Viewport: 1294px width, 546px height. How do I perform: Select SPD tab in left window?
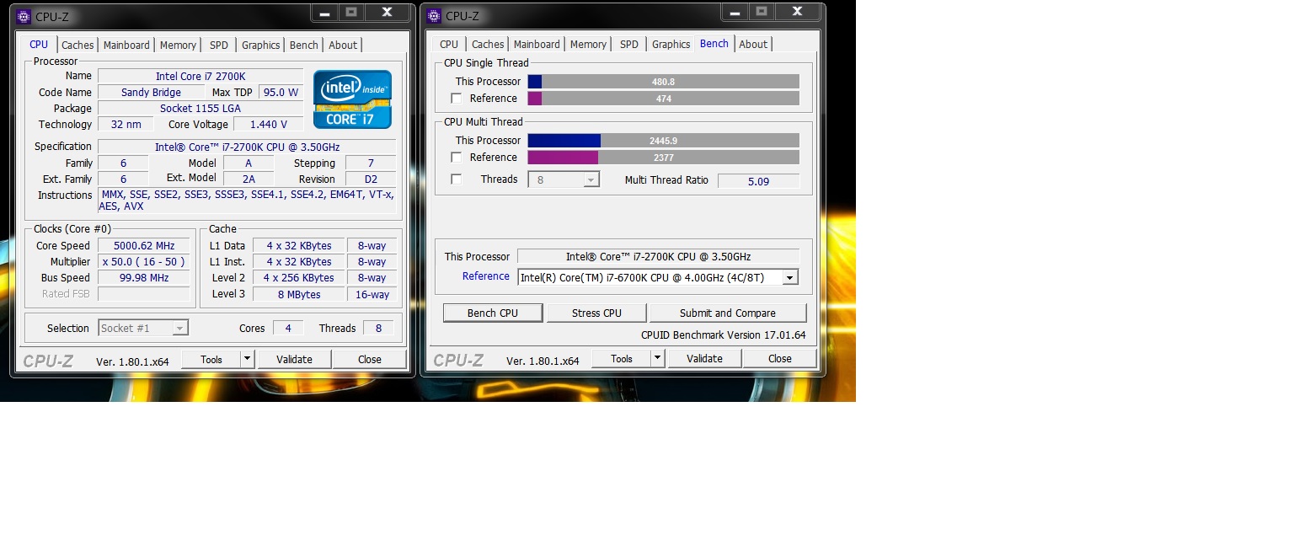click(218, 45)
